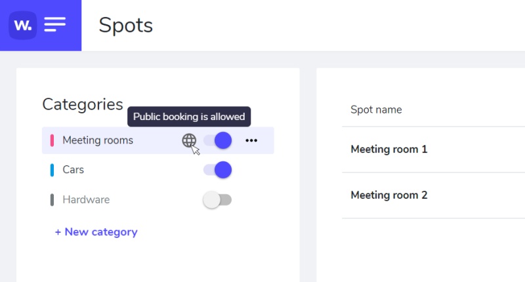Open the Meeting room 1 spot
This screenshot has width=525, height=282.
pos(389,150)
